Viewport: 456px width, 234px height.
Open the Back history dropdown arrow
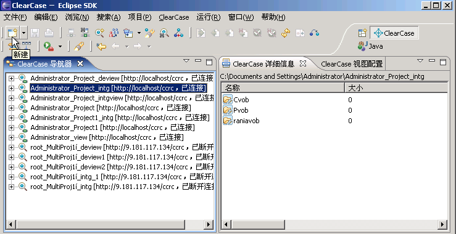[126, 46]
